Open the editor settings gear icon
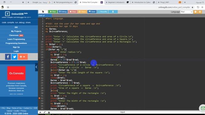This screenshot has width=205, height=115. point(200,12)
